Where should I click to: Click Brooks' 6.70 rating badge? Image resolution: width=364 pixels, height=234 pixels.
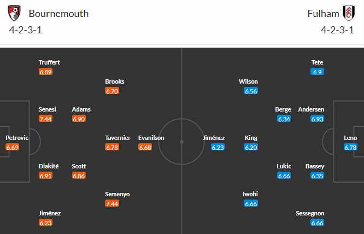[x=111, y=91]
